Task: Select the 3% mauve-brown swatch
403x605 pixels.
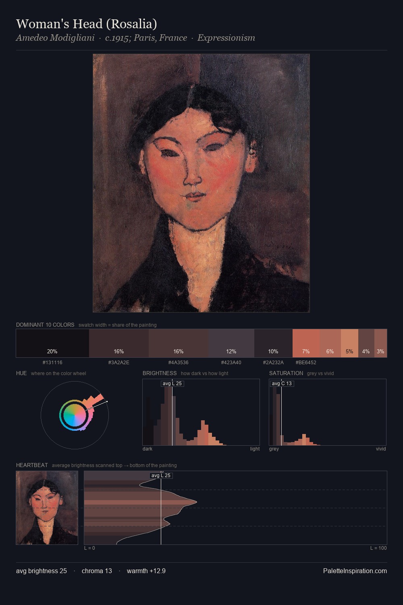Action: point(380,343)
